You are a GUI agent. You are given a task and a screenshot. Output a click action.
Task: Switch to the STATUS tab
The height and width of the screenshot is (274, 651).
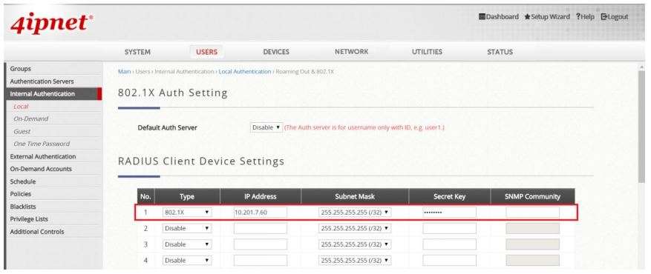coord(500,52)
